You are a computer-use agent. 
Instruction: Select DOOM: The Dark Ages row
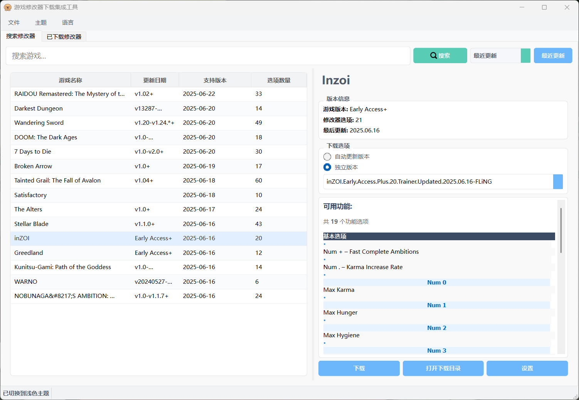159,137
